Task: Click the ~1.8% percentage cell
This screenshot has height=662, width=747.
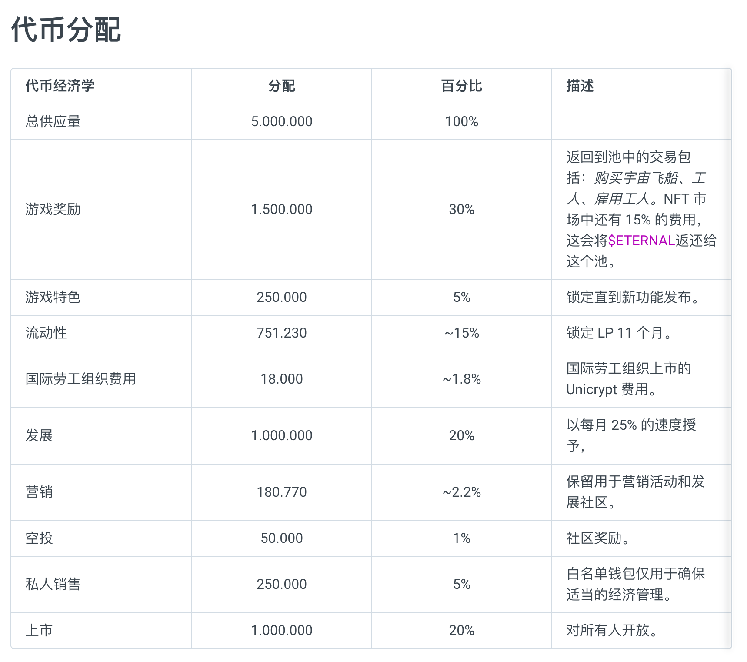Action: [x=462, y=379]
